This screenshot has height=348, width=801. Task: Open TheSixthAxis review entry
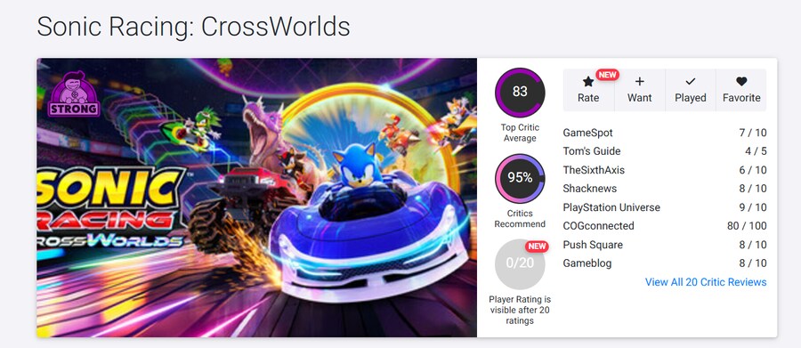(x=665, y=170)
